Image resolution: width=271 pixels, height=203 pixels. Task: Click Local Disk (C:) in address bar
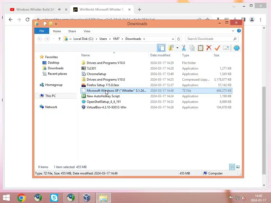point(83,39)
